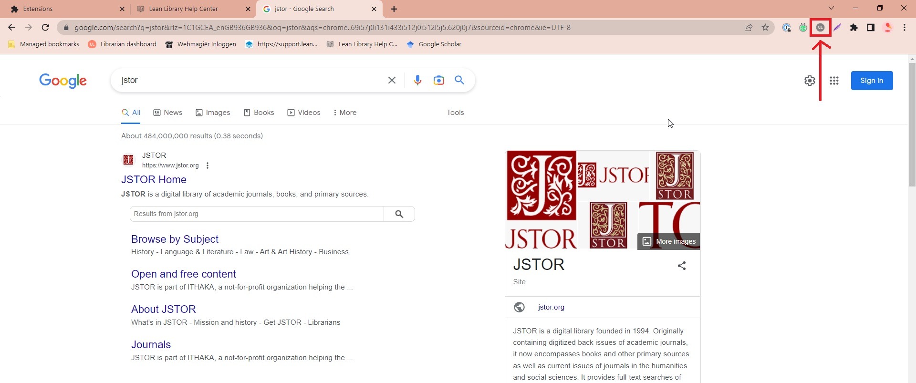
Task: Click the highlighted Lean Library extension icon
Action: [x=820, y=28]
